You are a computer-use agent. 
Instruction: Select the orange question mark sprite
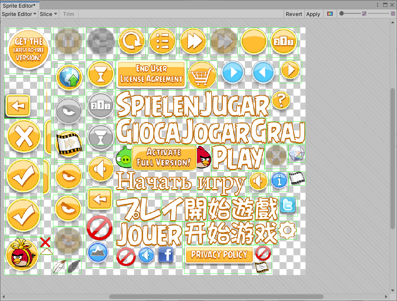click(281, 100)
